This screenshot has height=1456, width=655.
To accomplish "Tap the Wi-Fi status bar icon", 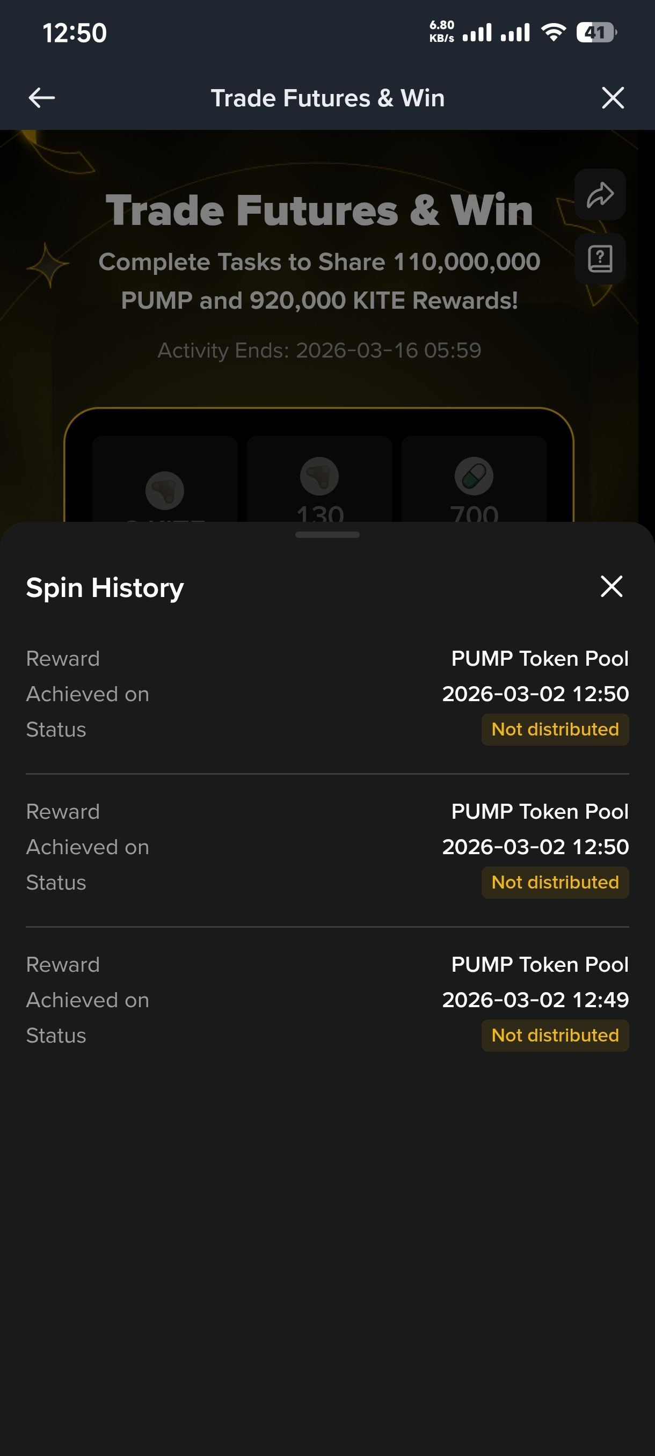I will coord(554,33).
